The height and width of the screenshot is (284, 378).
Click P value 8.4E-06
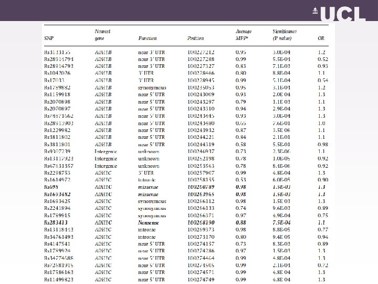click(281, 166)
